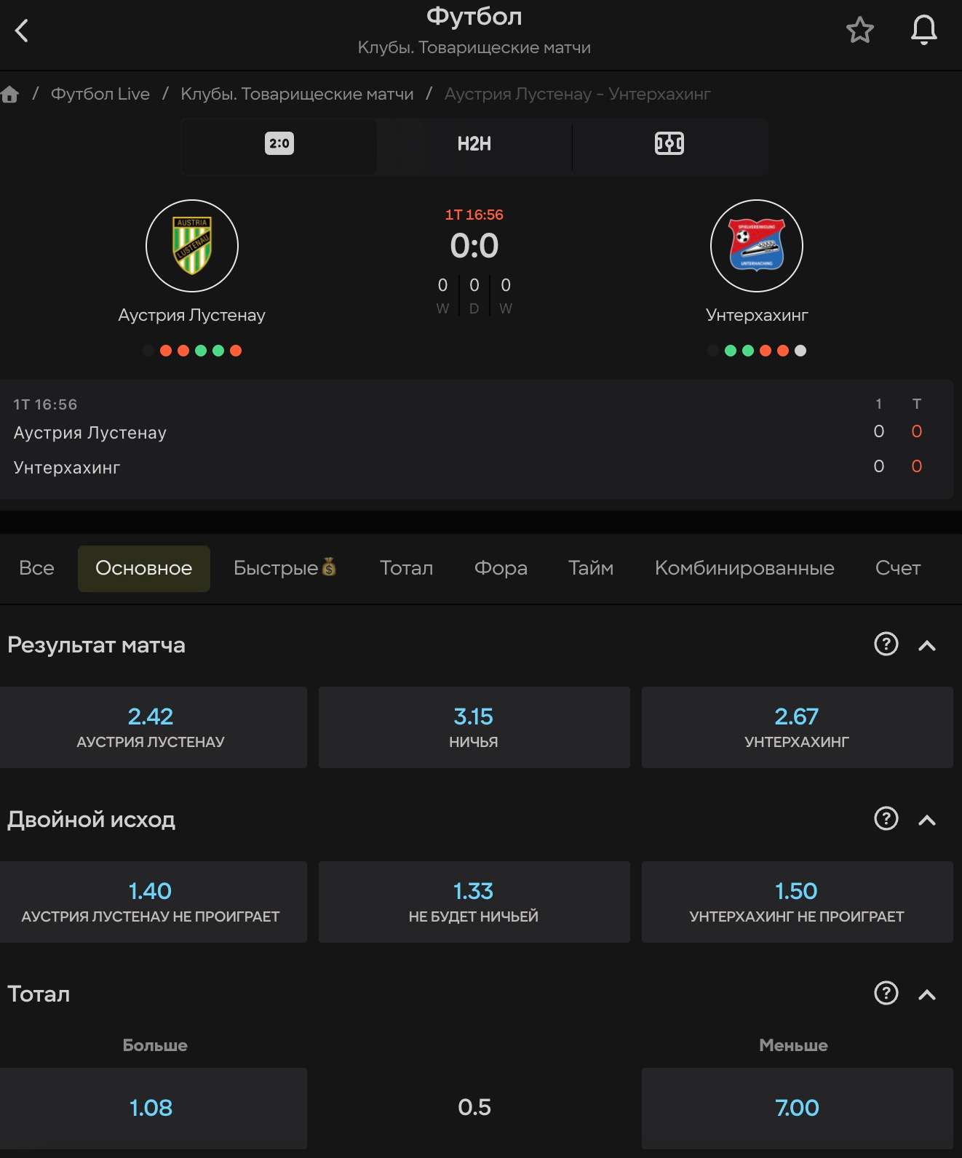
Task: Open home page via breadcrumb house icon
Action: tap(9, 94)
